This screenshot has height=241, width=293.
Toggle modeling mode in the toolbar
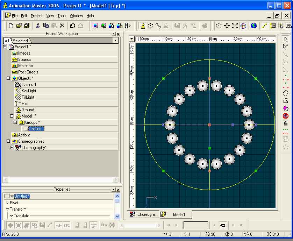(x=143, y=26)
